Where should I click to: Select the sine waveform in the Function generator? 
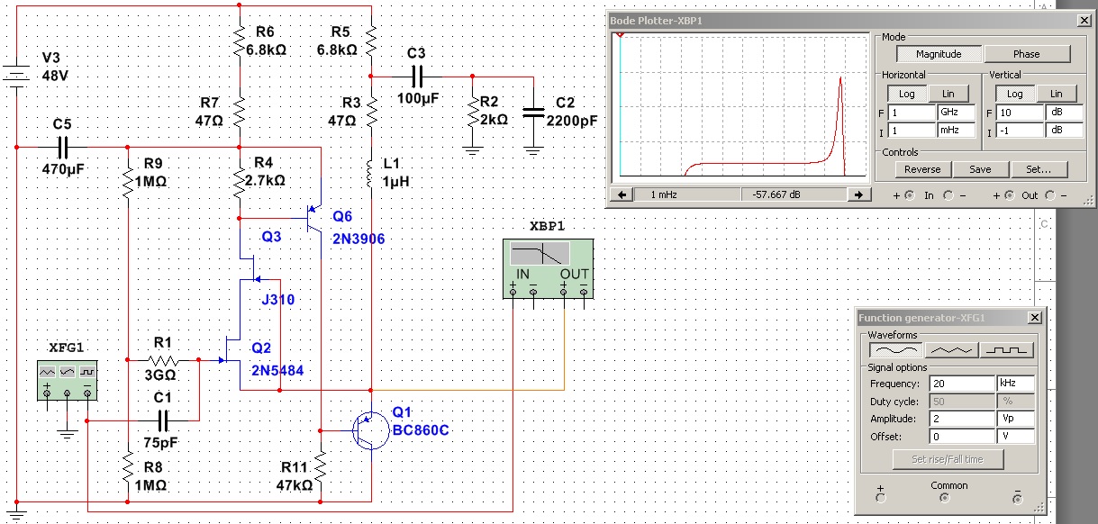click(894, 350)
